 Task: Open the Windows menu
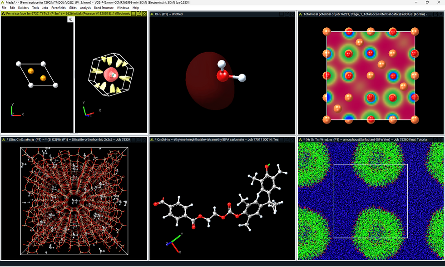click(122, 8)
